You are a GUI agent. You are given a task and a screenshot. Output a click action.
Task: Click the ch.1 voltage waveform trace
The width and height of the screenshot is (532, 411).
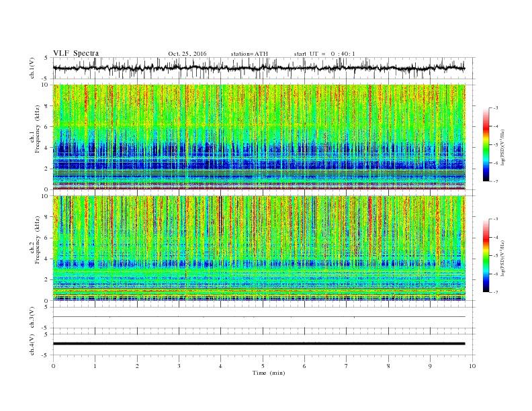pyautogui.click(x=259, y=68)
